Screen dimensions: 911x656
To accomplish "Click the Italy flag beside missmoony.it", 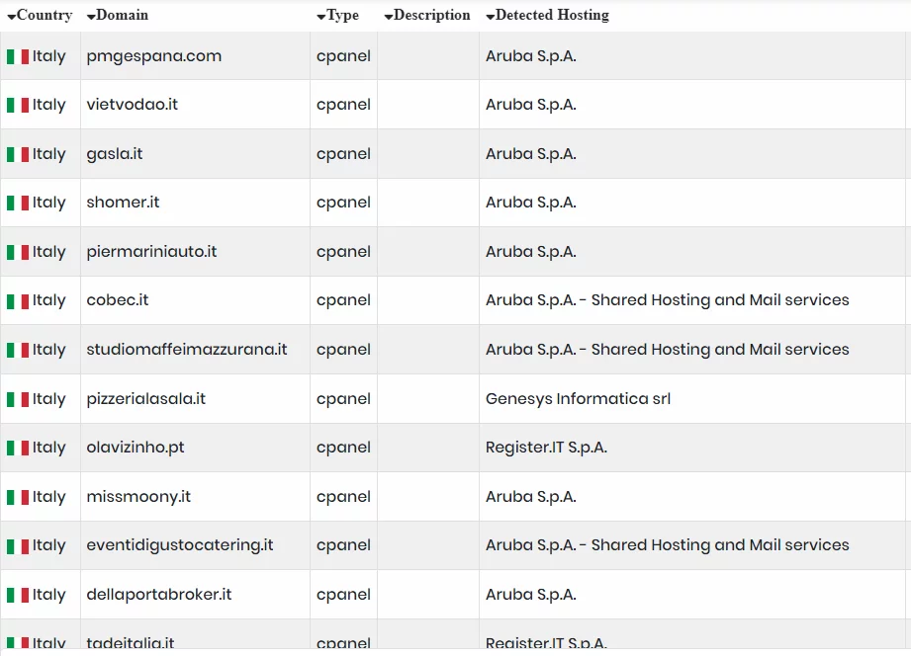I will (x=18, y=497).
